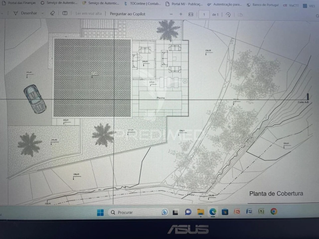Toggle the page view layout icon
Viewport: 319px width, 239px height.
(240, 15)
